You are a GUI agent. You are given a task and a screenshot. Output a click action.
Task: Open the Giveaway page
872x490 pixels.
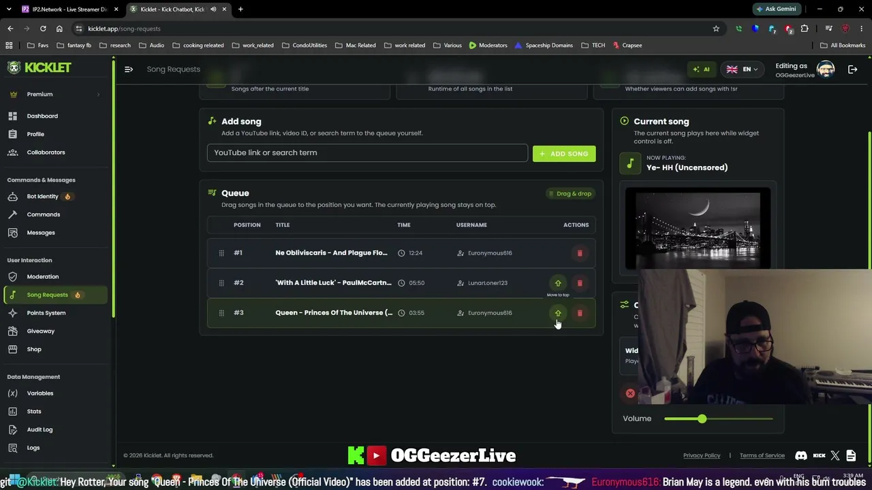[x=40, y=331]
